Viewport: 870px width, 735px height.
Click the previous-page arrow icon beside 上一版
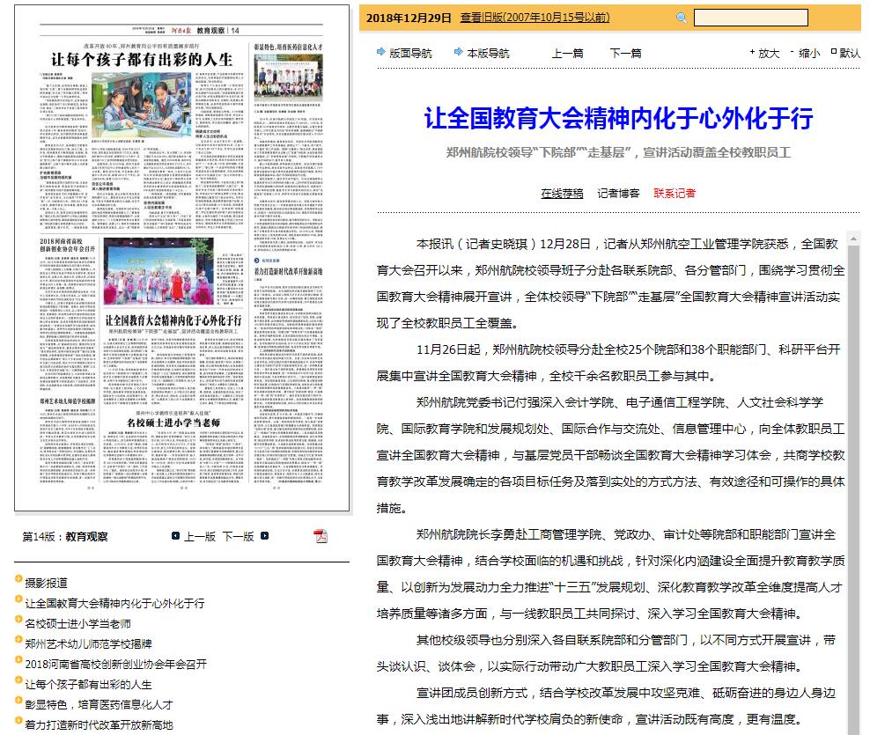click(x=175, y=536)
